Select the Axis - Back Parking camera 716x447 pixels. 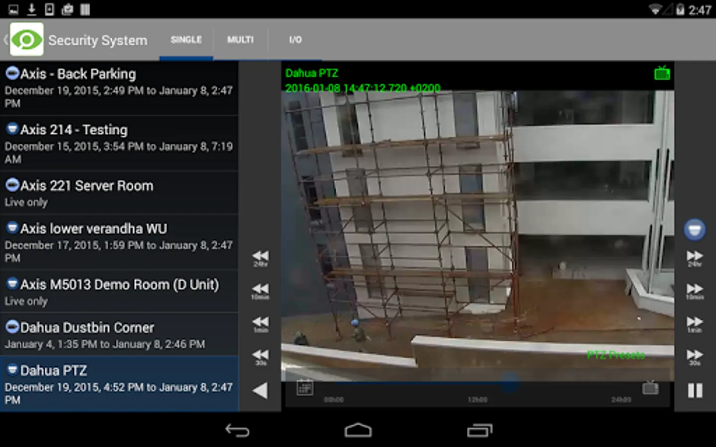(x=119, y=88)
